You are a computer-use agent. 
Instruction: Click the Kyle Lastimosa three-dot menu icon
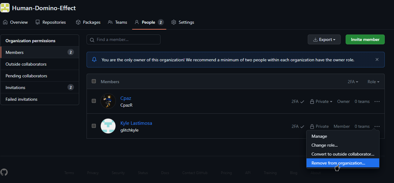click(x=377, y=126)
